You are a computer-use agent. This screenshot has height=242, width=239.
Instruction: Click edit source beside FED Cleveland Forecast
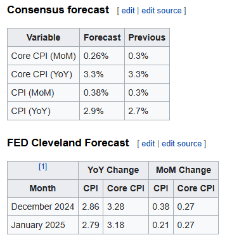coord(181,144)
